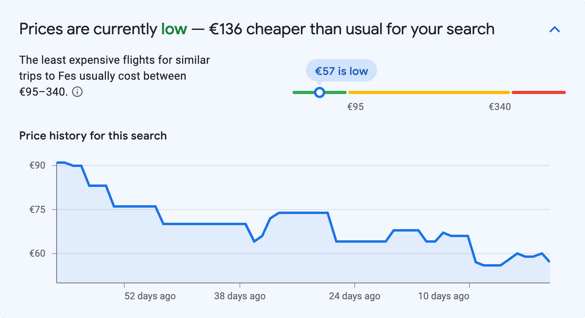This screenshot has width=585, height=318.
Task: Click the red high-price segment
Action: coord(538,92)
